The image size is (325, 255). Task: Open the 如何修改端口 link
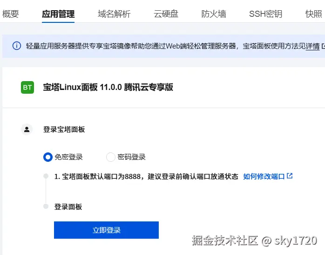[264, 177]
